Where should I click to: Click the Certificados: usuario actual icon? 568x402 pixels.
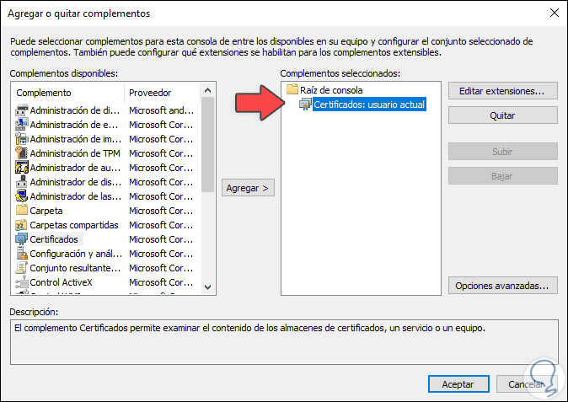(x=305, y=105)
